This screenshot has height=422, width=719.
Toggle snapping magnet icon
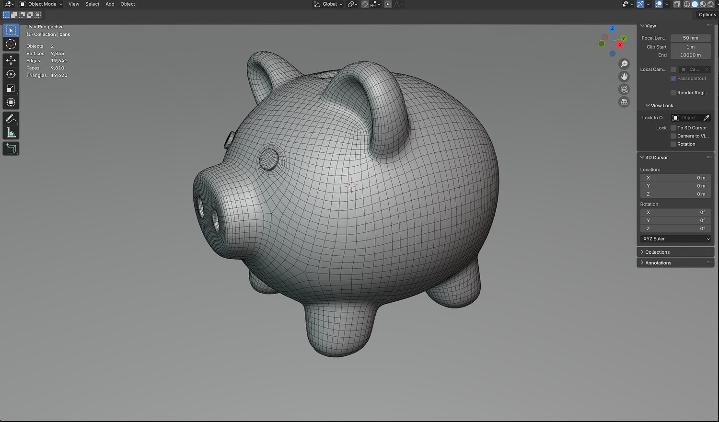tap(365, 4)
